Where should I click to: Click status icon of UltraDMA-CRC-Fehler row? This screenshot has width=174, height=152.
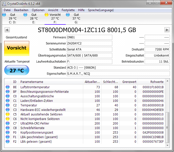[x=8, y=123]
